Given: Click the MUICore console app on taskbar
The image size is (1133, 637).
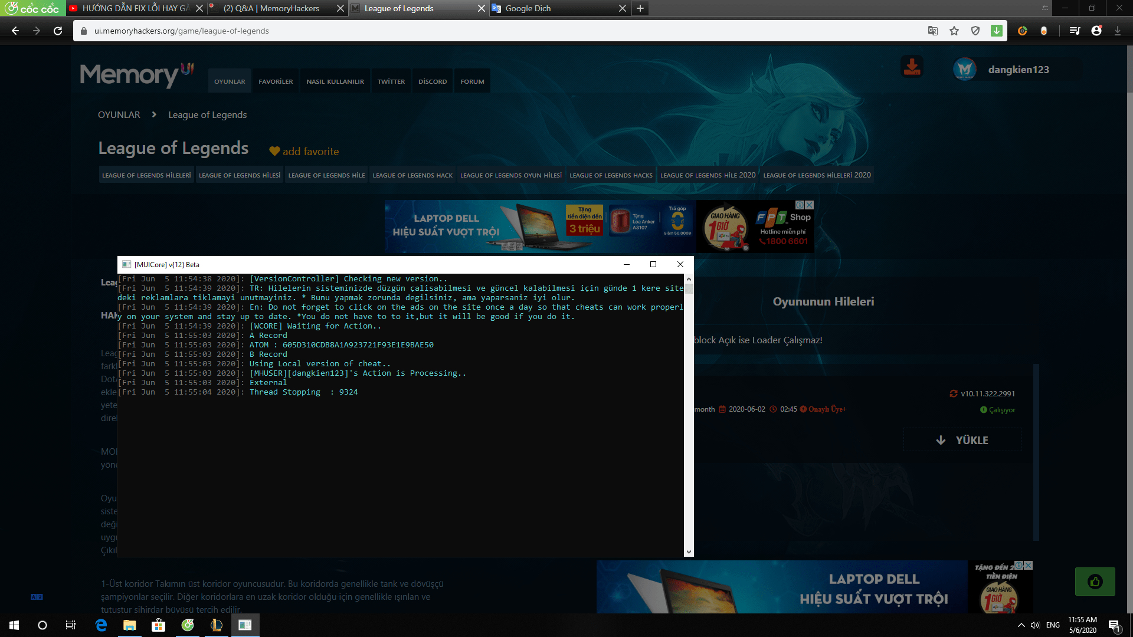Looking at the screenshot, I should pos(245,625).
